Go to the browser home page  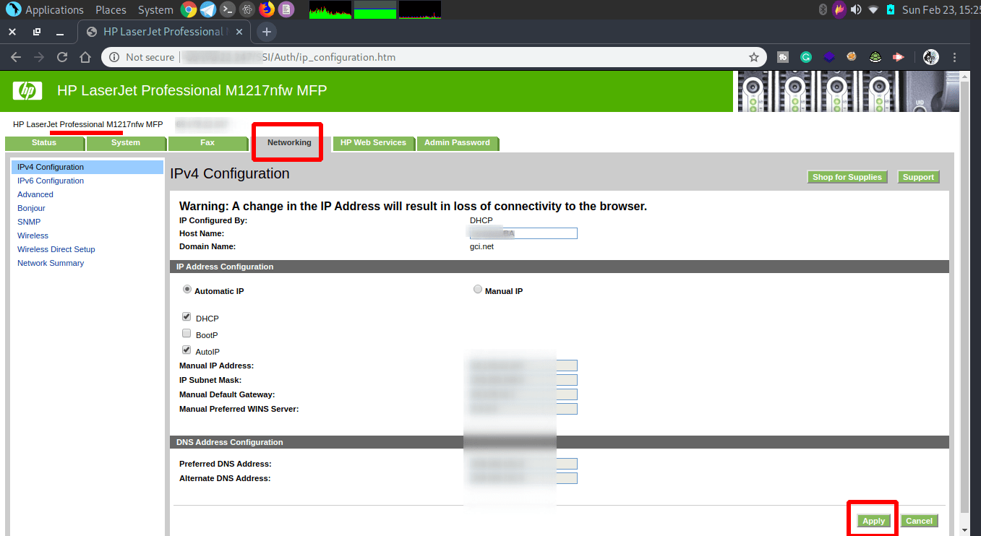pos(85,57)
